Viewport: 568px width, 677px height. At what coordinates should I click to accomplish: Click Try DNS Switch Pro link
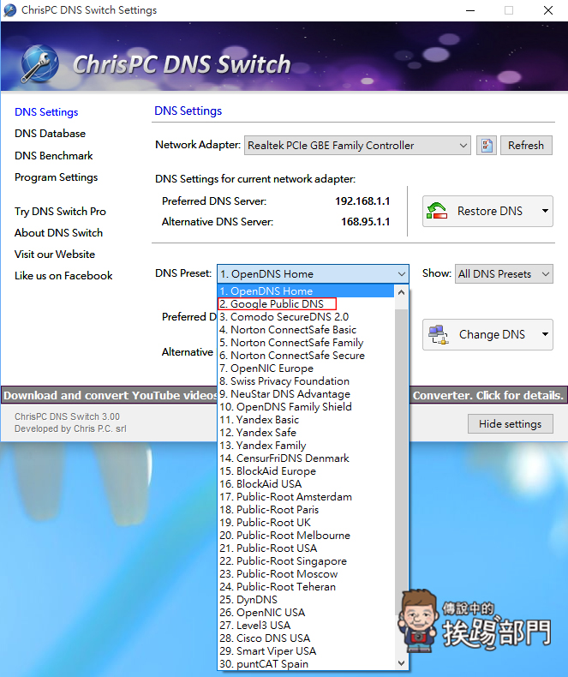click(60, 212)
